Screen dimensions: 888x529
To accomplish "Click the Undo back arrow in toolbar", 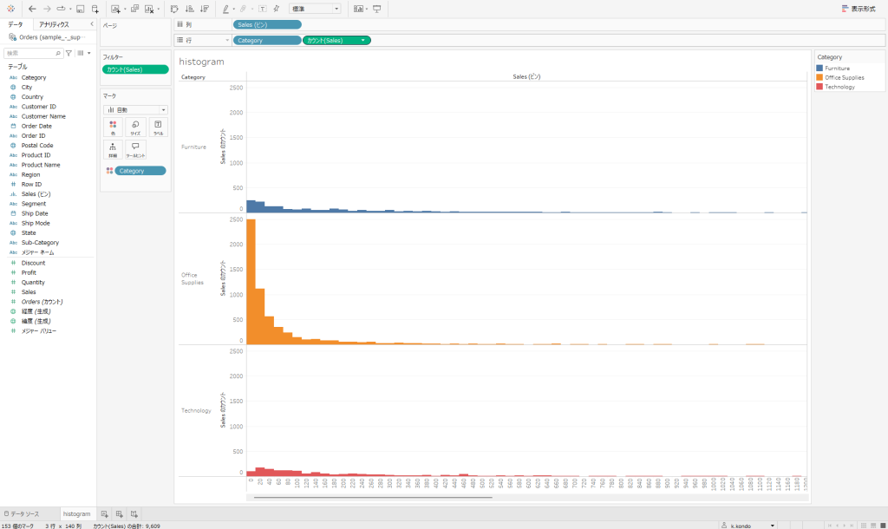I will [x=32, y=9].
